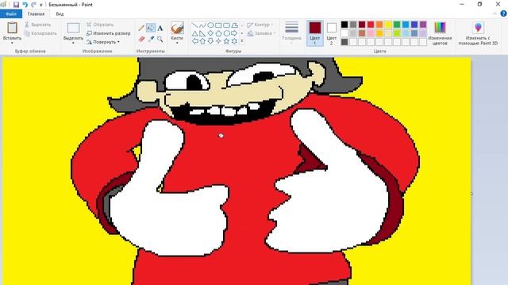Pick the triangle shape
The width and height of the screenshot is (508, 285).
point(194,33)
